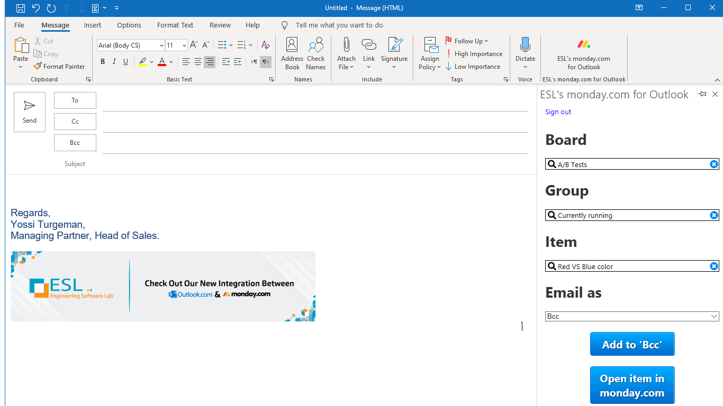The width and height of the screenshot is (723, 406).
Task: Click the Add to 'Bcc' button
Action: click(x=632, y=344)
